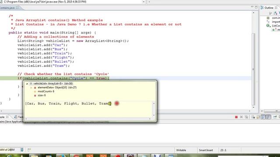Click the public static void main line
Viewport: 280px width, 157px height.
tap(52, 33)
